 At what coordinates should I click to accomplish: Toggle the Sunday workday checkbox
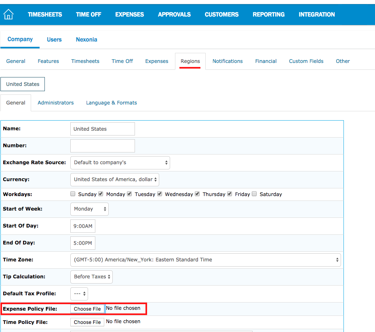(73, 194)
